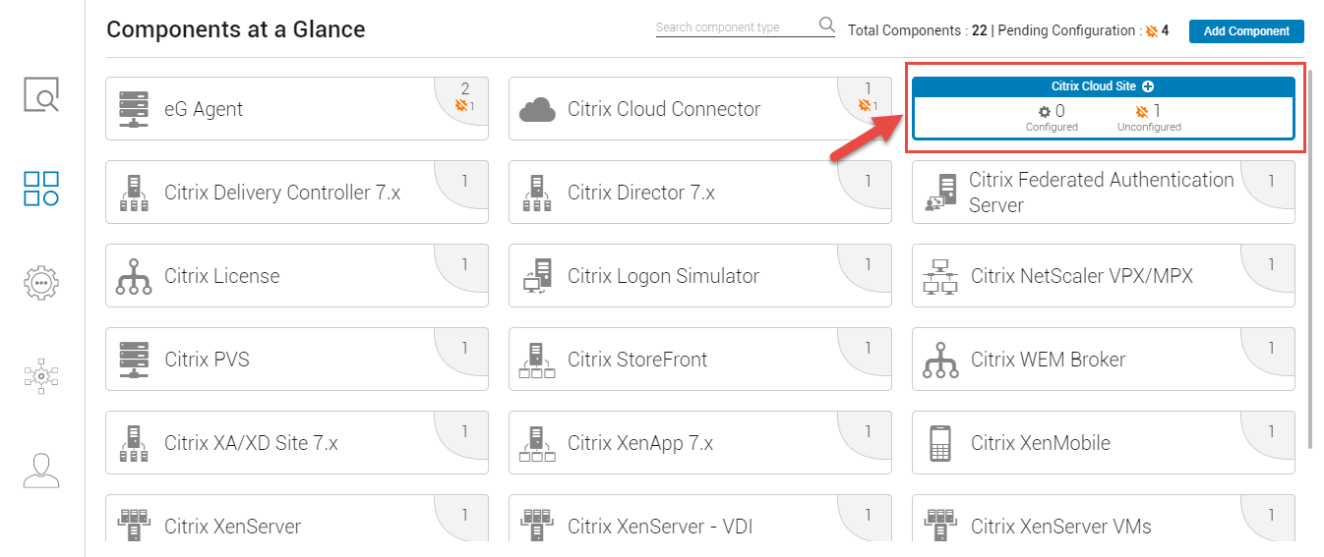Open the settings gear sidebar icon
1324x557 pixels.
tap(41, 282)
